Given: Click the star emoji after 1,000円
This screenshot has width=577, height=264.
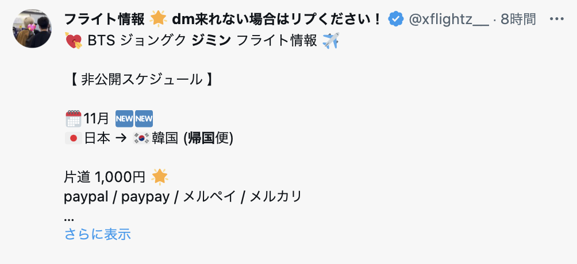Looking at the screenshot, I should [160, 177].
